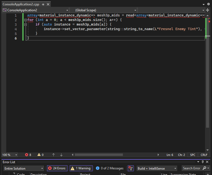
Task: Go to previous issue arrow
Action: click(x=53, y=155)
